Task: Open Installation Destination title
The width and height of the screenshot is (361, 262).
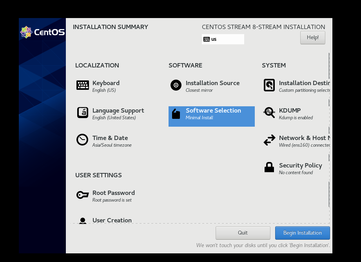Action: [x=305, y=83]
